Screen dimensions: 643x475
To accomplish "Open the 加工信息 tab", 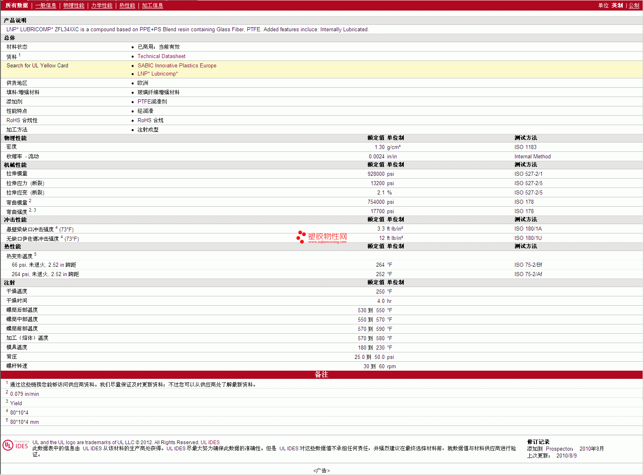I will (152, 5).
